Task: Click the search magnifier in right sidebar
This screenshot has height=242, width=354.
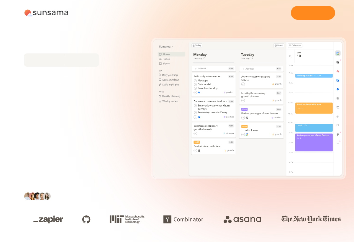Action: click(338, 125)
